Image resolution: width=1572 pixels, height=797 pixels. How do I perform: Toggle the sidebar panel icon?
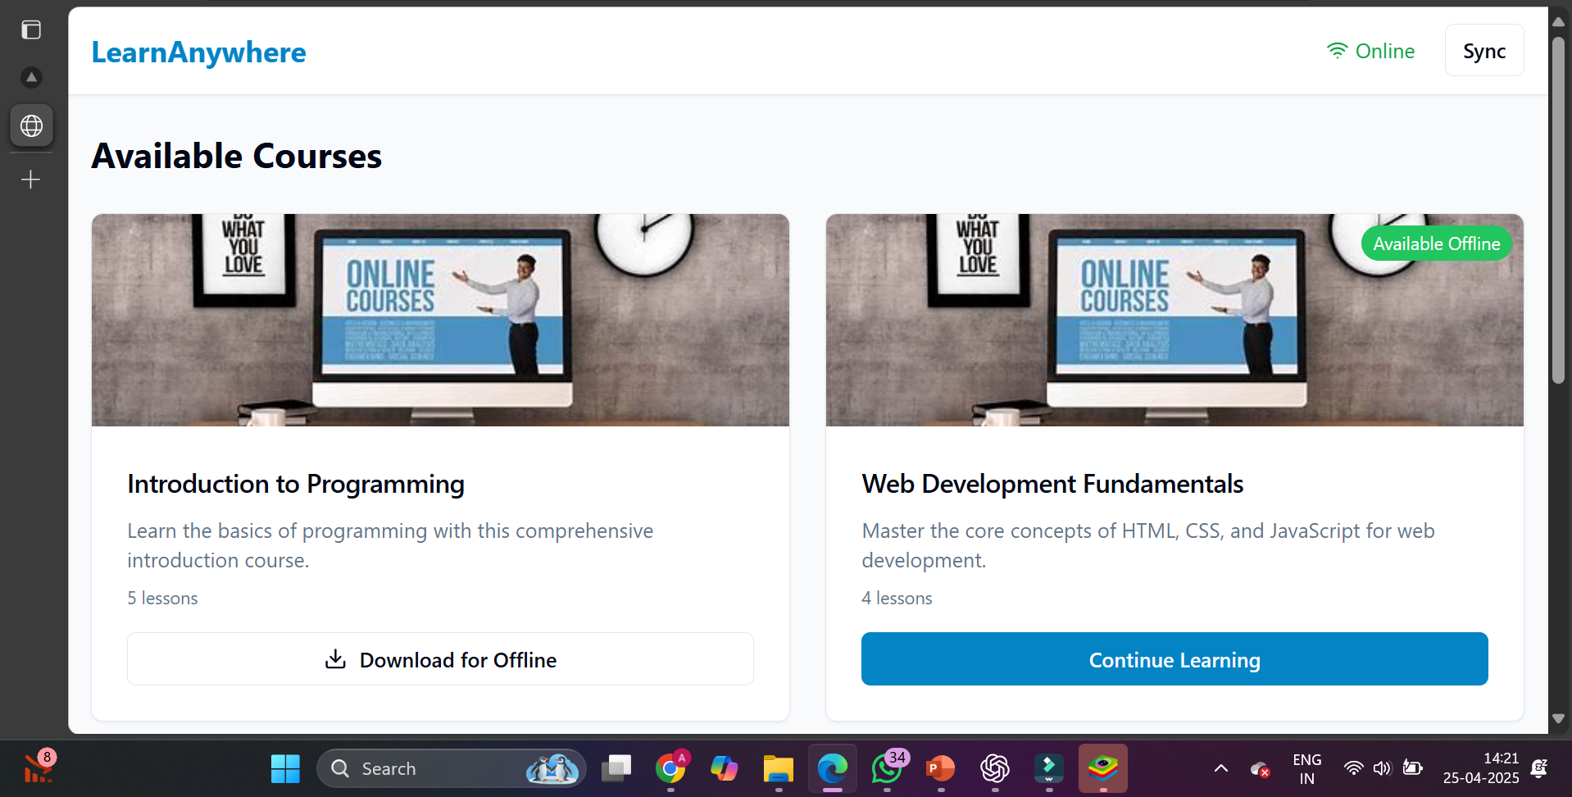[x=31, y=30]
